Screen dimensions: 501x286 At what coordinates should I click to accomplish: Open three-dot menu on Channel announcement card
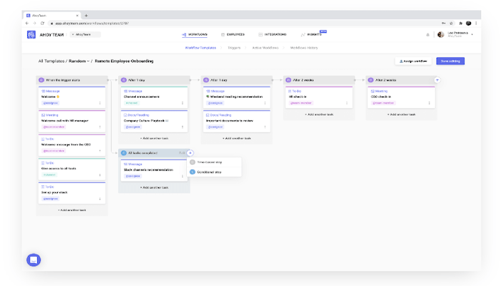pos(183,104)
